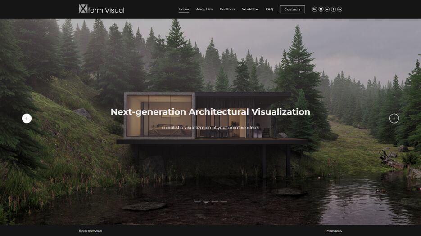
Task: Click the VK social network icon
Action: tap(327, 9)
